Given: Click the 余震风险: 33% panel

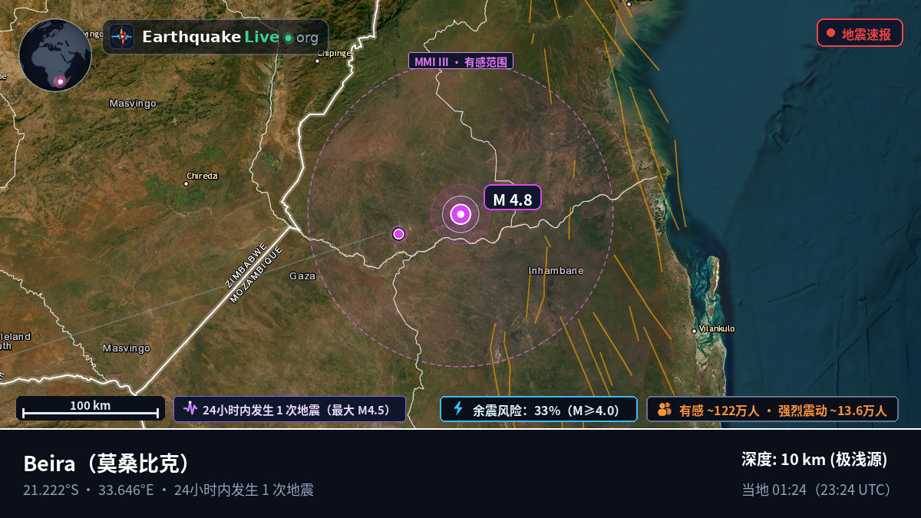Looking at the screenshot, I should click(539, 409).
